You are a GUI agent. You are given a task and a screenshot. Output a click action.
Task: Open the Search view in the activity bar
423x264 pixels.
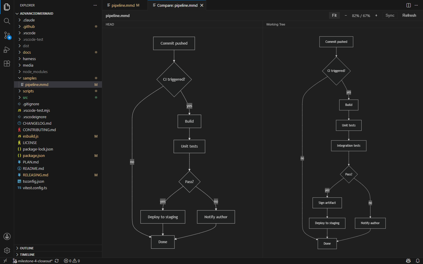tap(7, 21)
